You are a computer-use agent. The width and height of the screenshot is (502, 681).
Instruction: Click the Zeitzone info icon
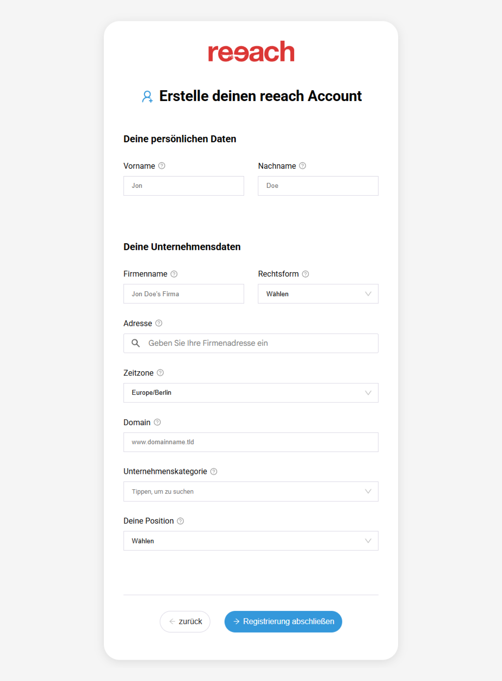point(160,373)
